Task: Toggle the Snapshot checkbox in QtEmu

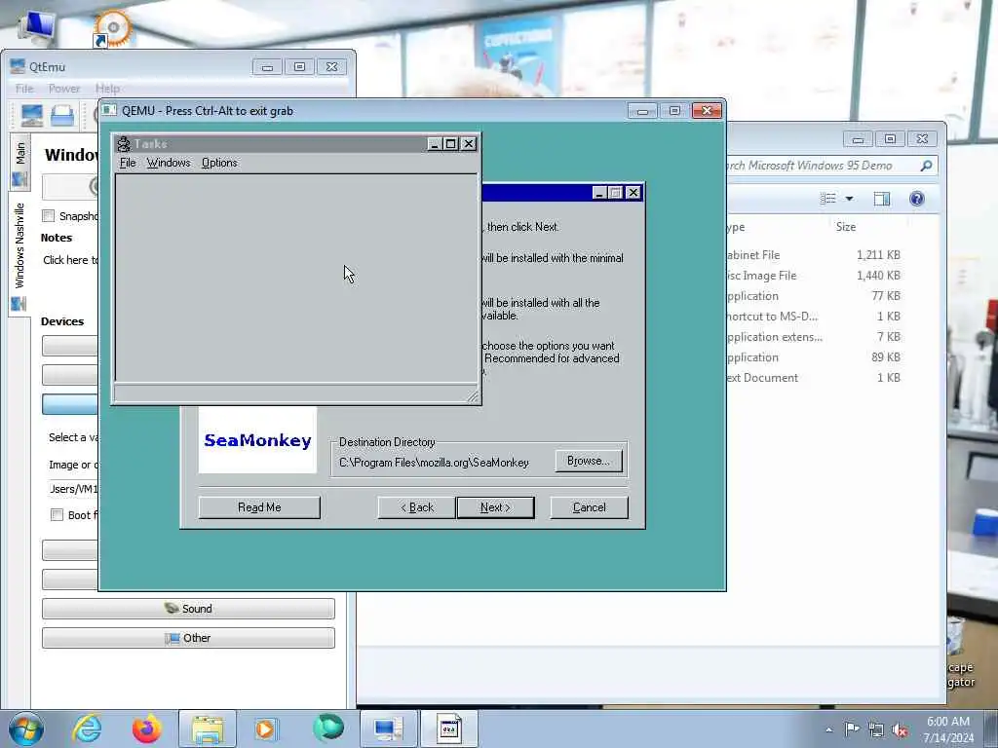Action: pyautogui.click(x=49, y=215)
